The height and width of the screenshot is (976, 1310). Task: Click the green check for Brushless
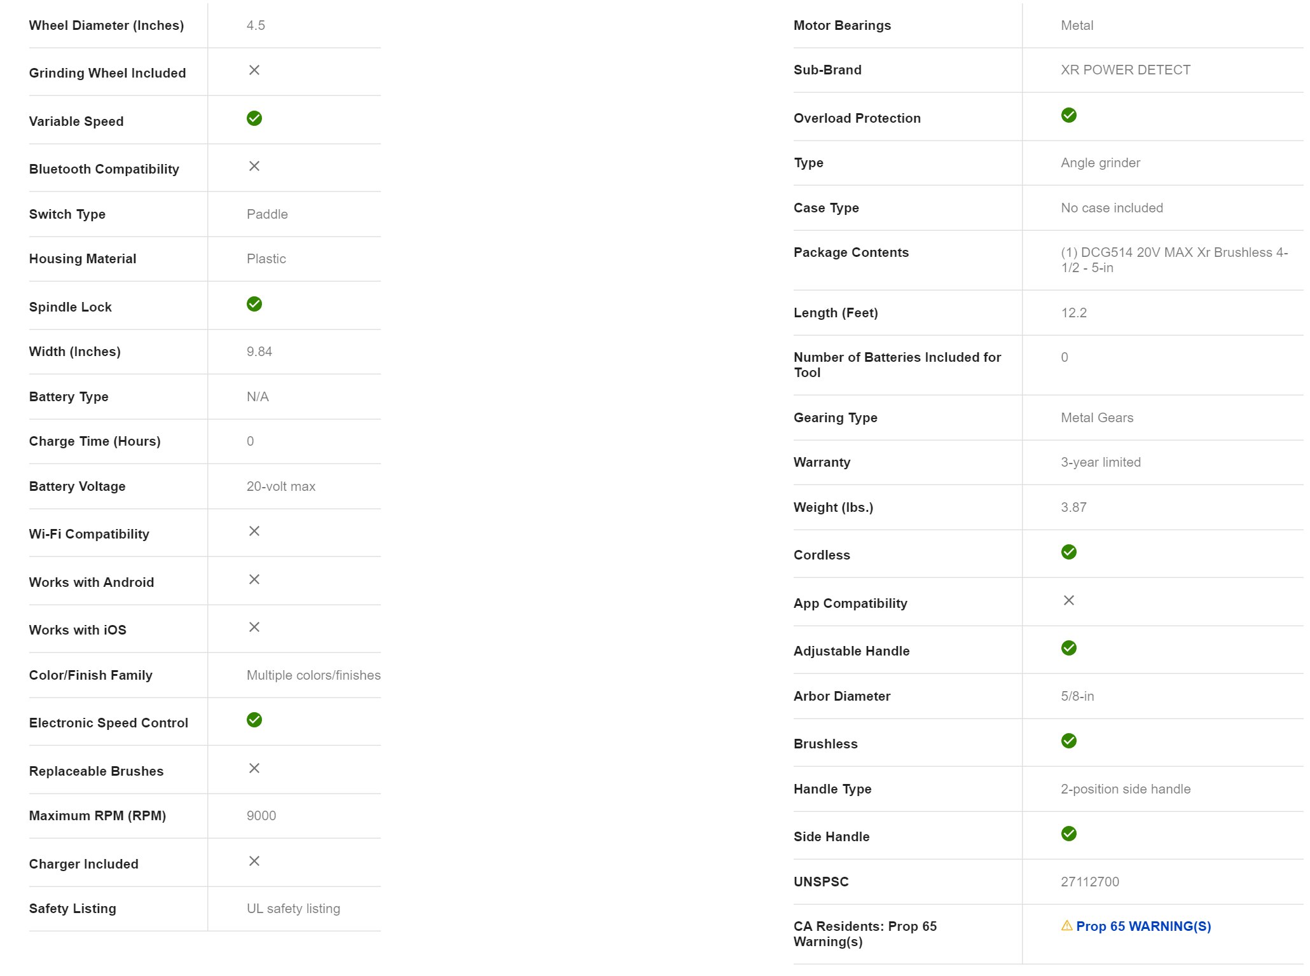tap(1068, 741)
